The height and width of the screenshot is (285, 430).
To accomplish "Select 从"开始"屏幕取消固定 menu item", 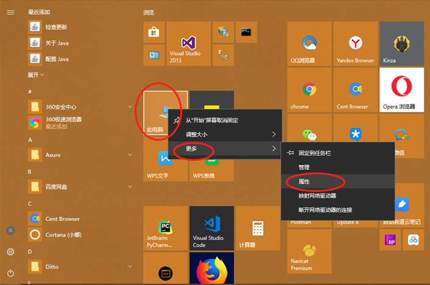I will 225,120.
